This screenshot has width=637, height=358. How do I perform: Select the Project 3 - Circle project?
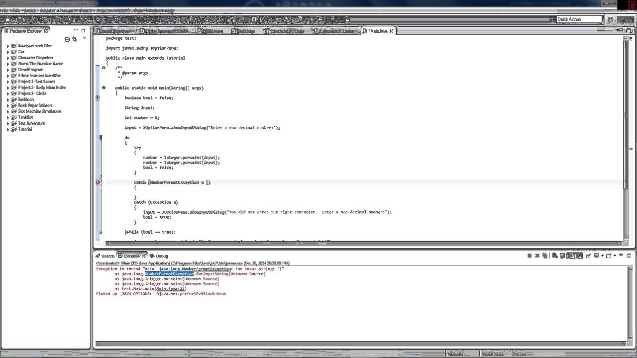click(32, 93)
